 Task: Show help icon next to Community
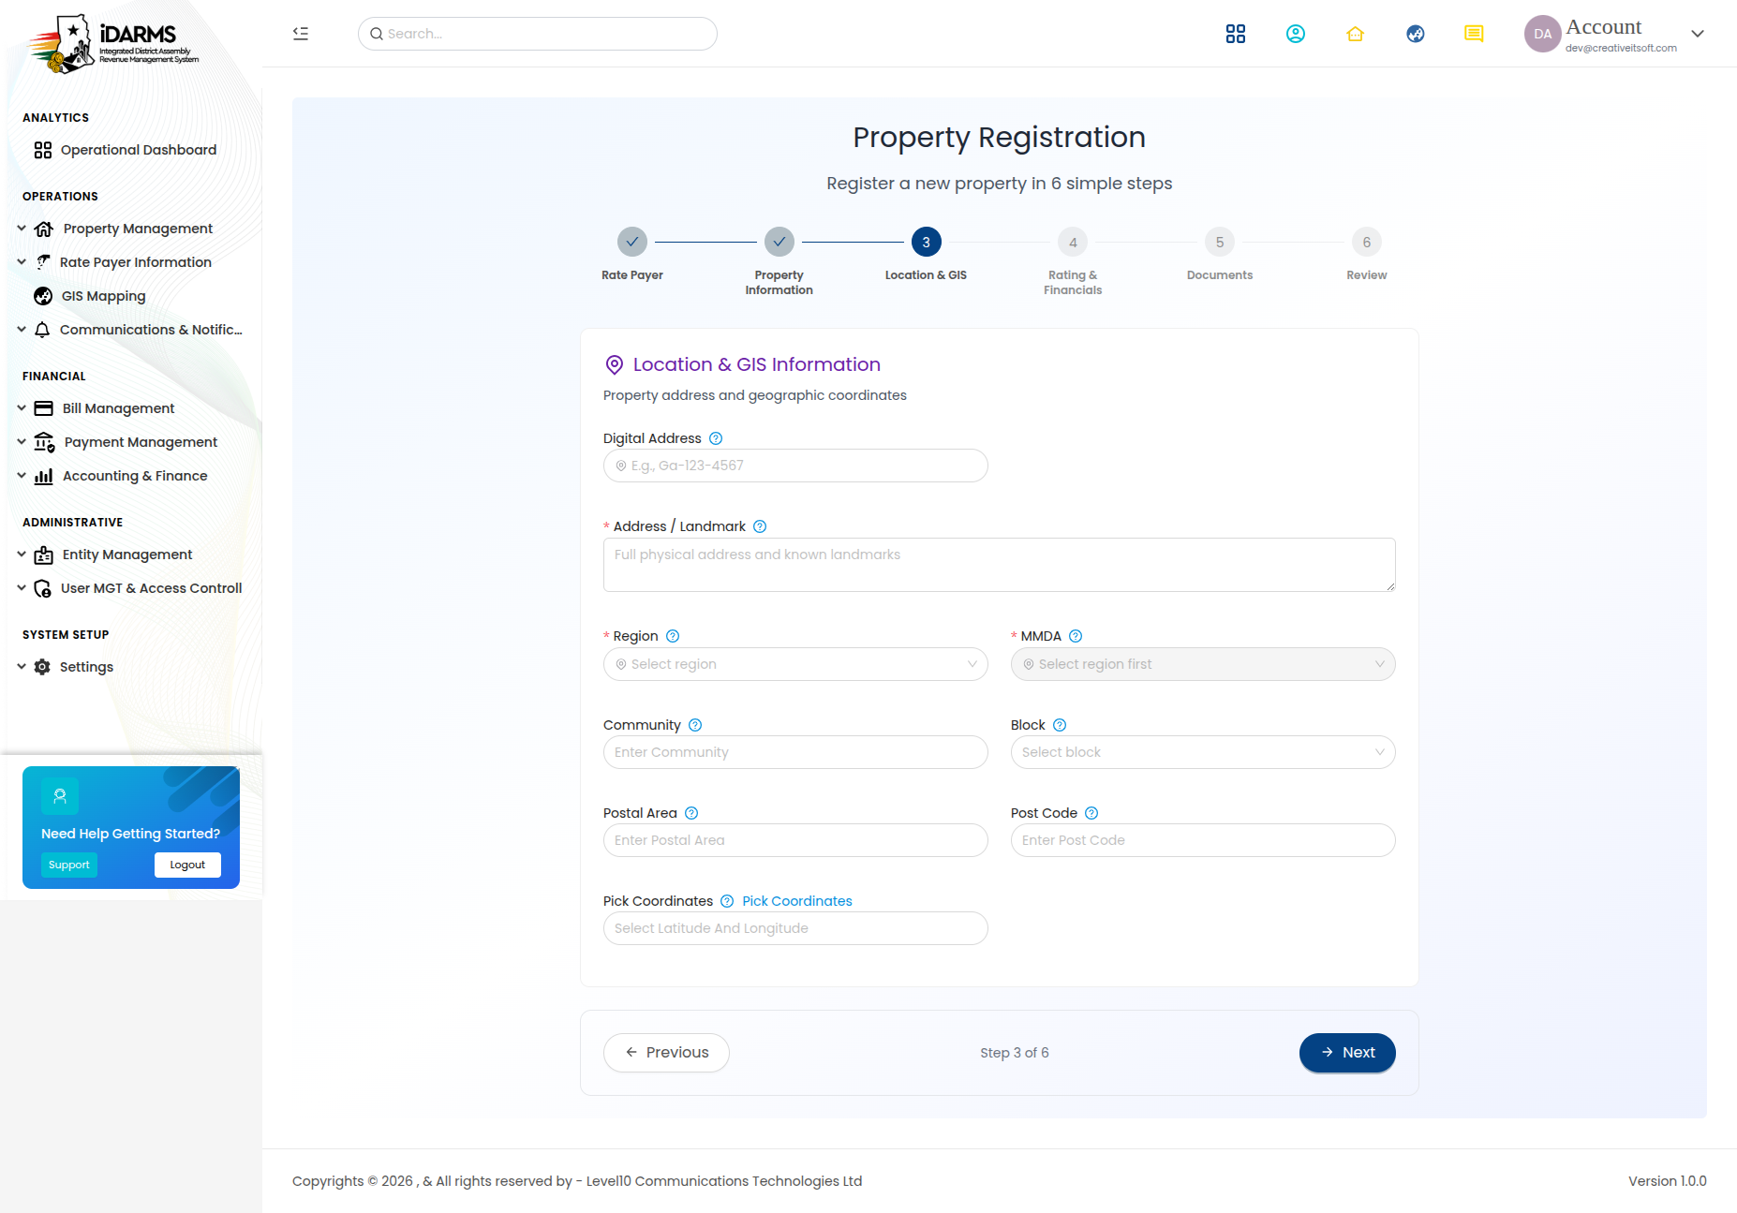click(695, 725)
